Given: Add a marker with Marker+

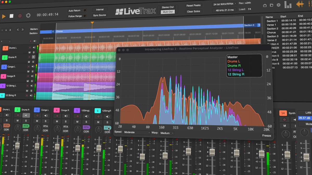Looking at the screenshot, I should click(x=34, y=29).
